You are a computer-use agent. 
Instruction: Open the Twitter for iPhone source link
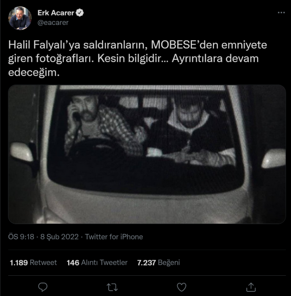(x=114, y=237)
